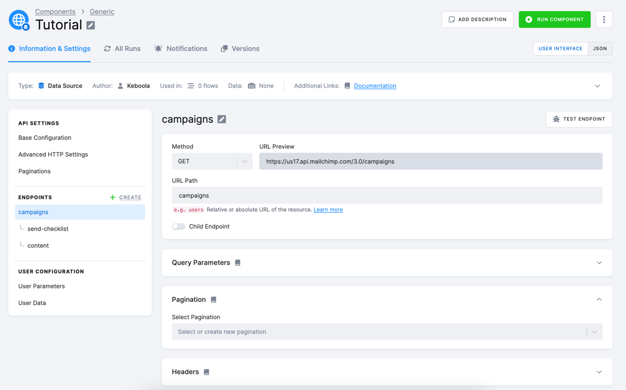Open the three-dot more actions menu
626x390 pixels.
(603, 19)
